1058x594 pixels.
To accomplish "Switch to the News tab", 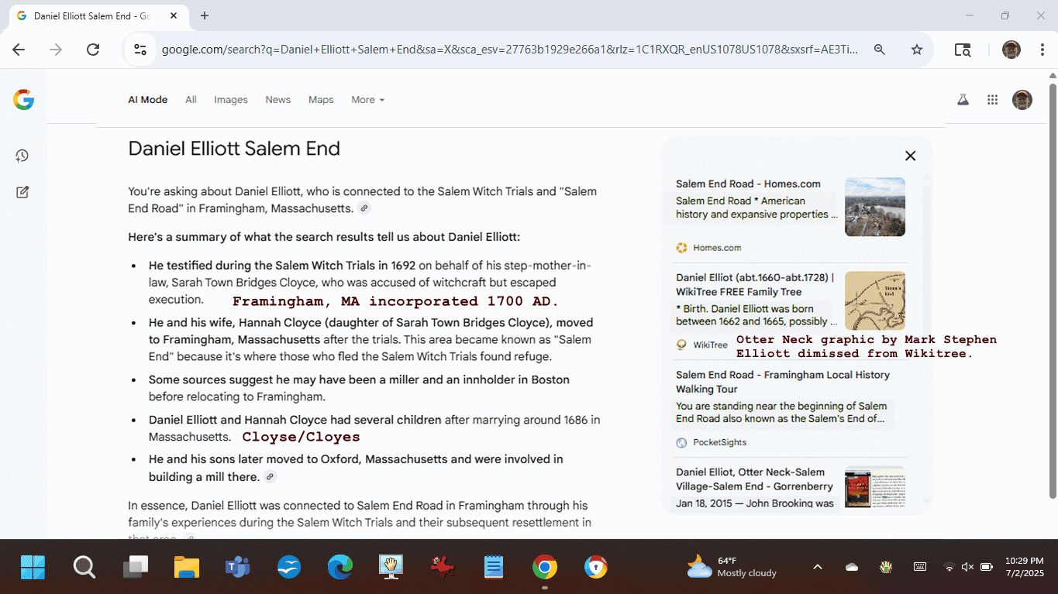I will pyautogui.click(x=277, y=100).
